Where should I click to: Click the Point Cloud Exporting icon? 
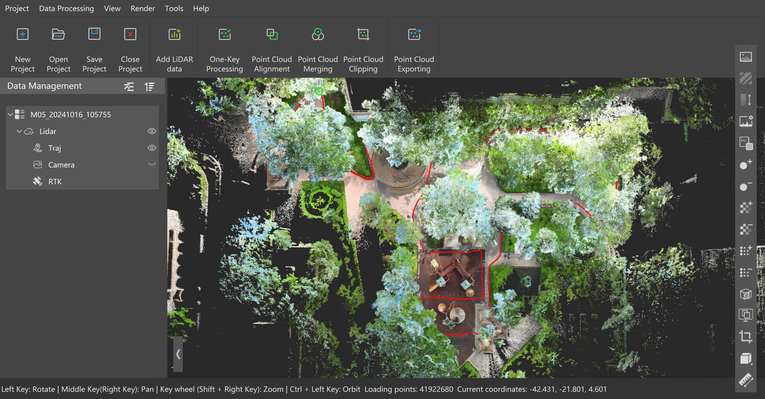pos(414,34)
